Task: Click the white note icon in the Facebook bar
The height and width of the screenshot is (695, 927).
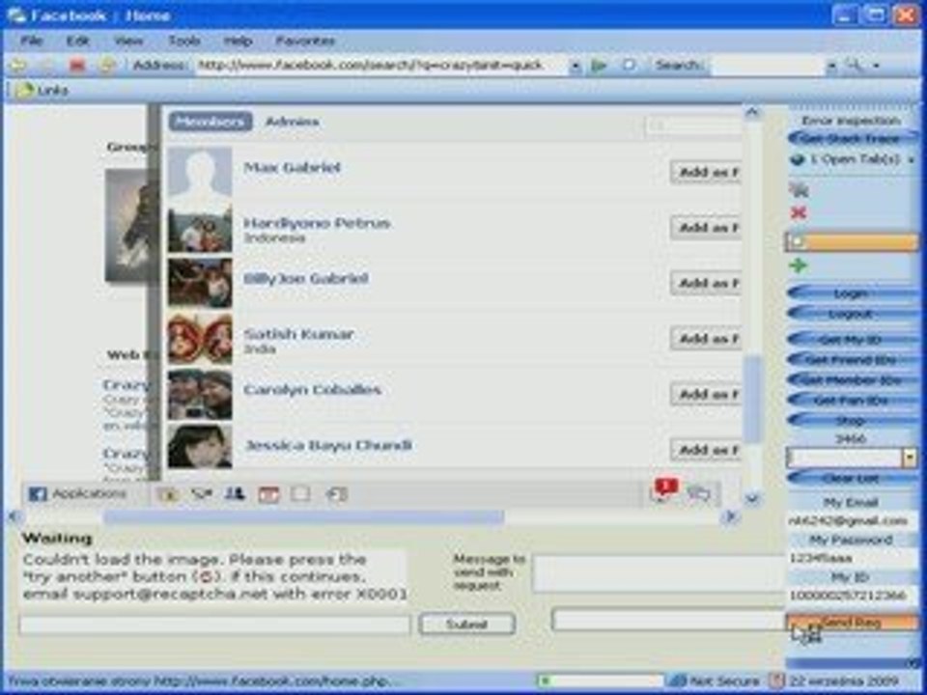Action: point(301,493)
